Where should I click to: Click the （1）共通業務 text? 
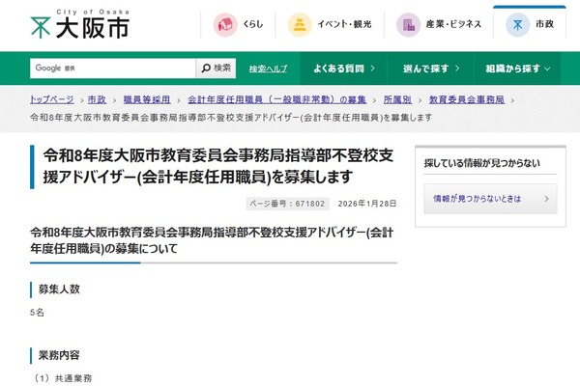pos(62,378)
